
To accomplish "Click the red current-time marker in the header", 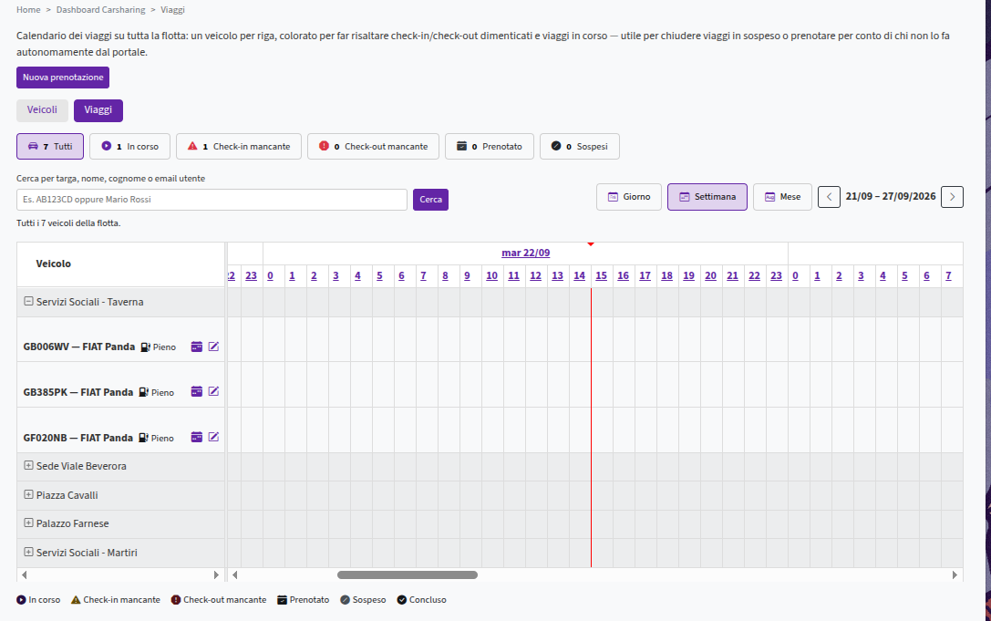I will [x=590, y=244].
